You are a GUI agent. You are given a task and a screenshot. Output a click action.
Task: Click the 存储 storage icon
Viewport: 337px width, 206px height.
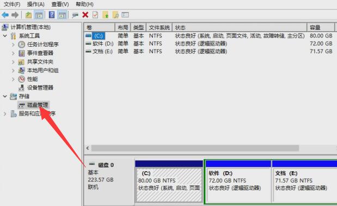tap(13, 96)
